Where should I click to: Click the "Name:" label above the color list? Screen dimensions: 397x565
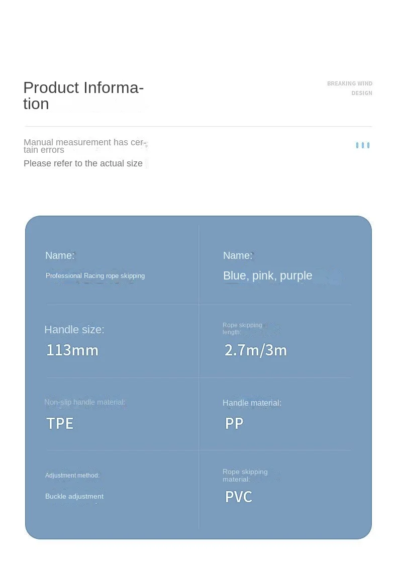238,255
